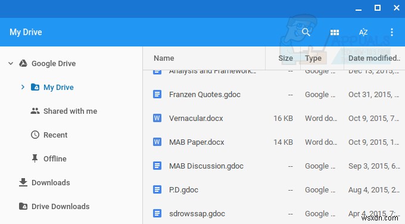This screenshot has width=405, height=224.
Task: Click the Recent clock icon
Action: click(35, 135)
